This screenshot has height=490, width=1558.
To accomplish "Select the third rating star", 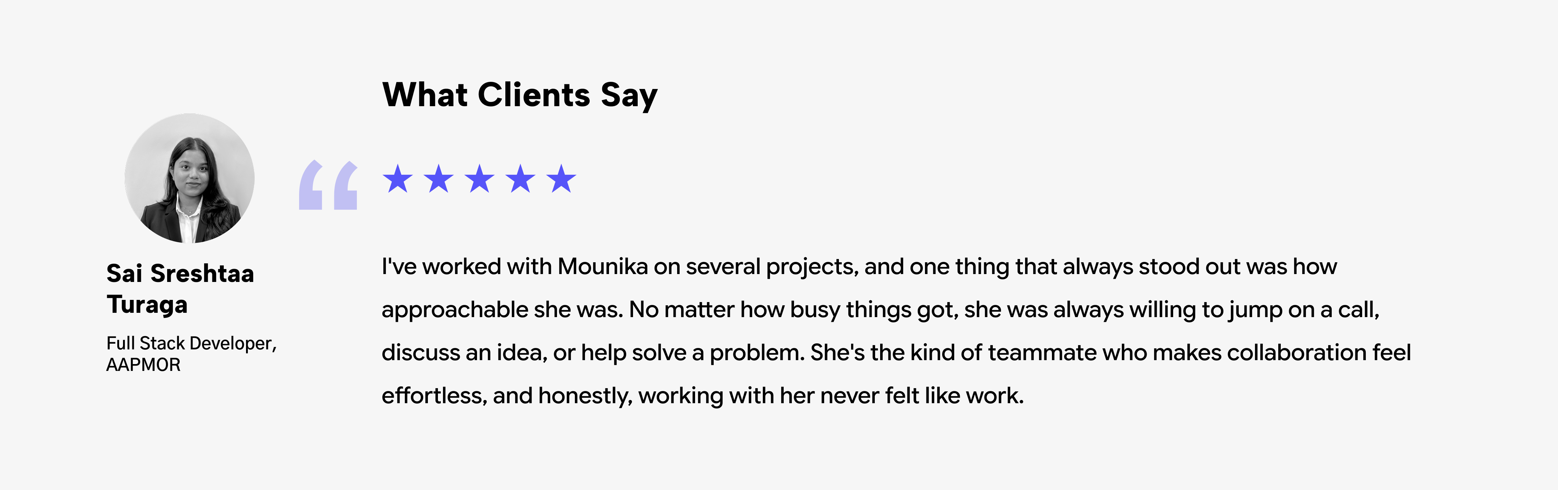I will pos(480,179).
